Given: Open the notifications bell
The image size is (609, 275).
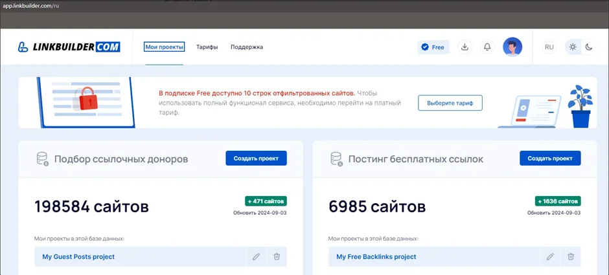Looking at the screenshot, I should pos(487,47).
